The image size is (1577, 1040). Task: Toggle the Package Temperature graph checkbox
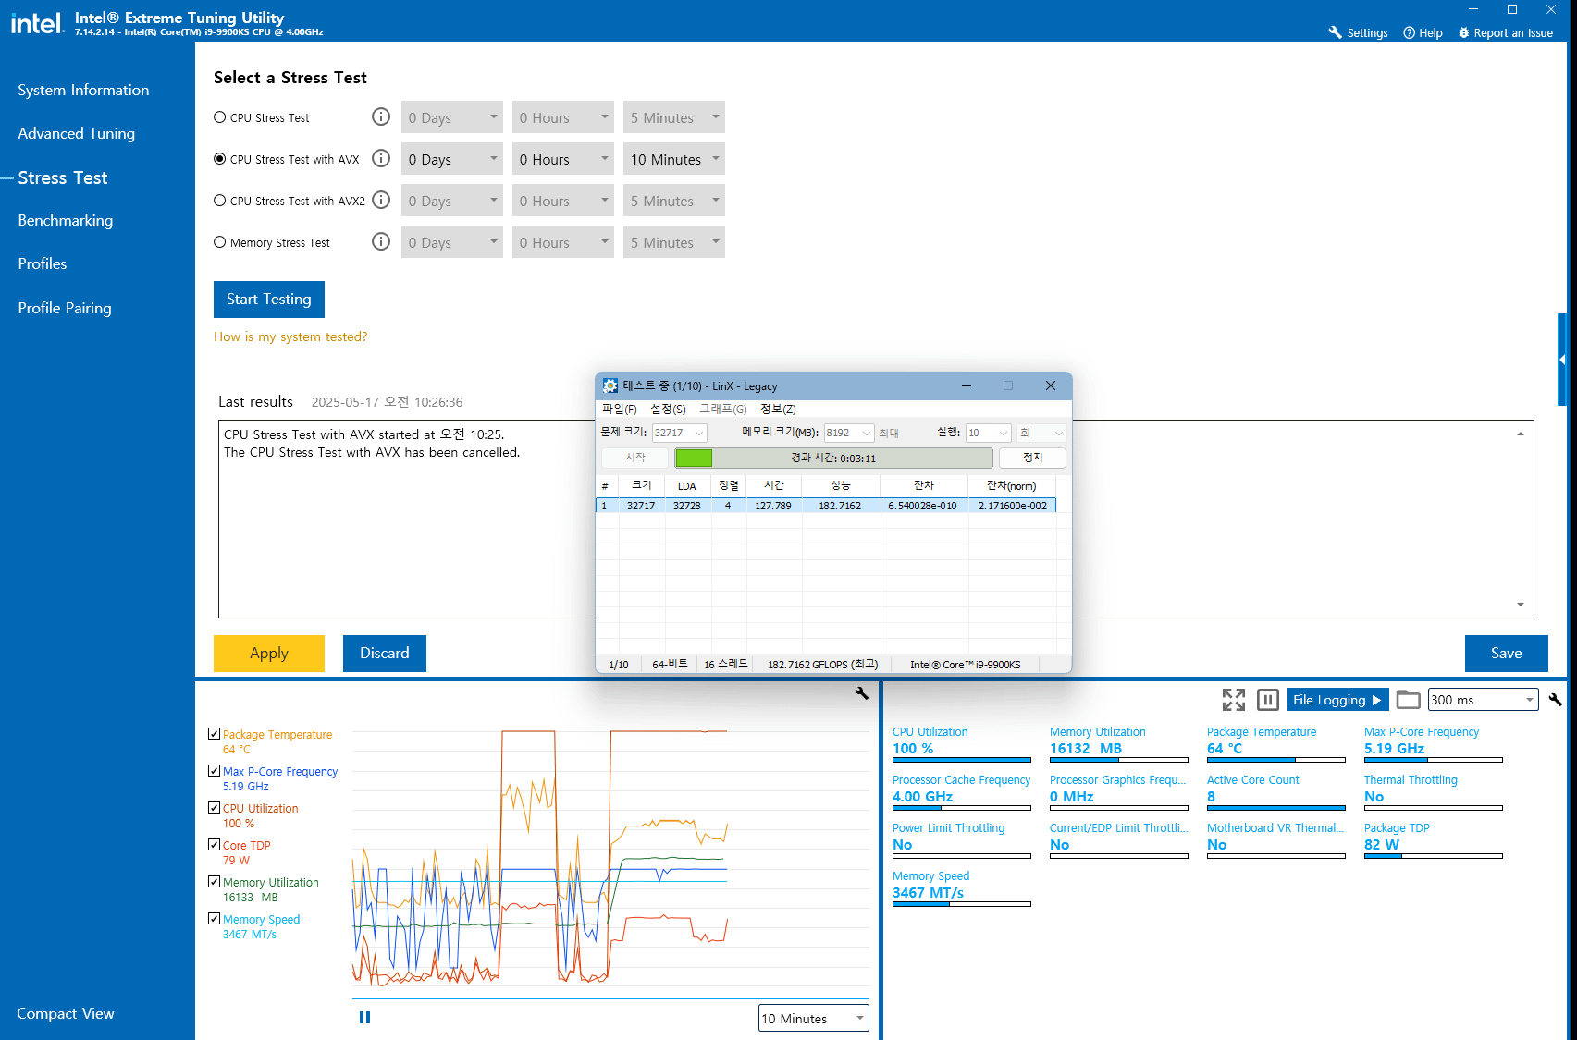(215, 734)
